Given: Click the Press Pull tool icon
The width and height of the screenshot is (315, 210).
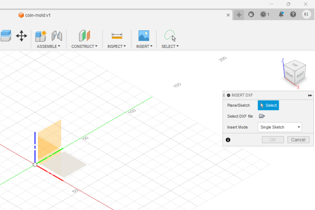Looking at the screenshot, I should [x=6, y=36].
